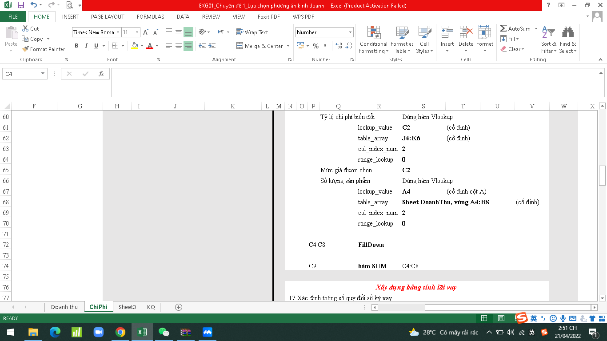This screenshot has width=607, height=341.
Task: Switch to the FORMULAS ribbon tab
Action: (x=150, y=17)
